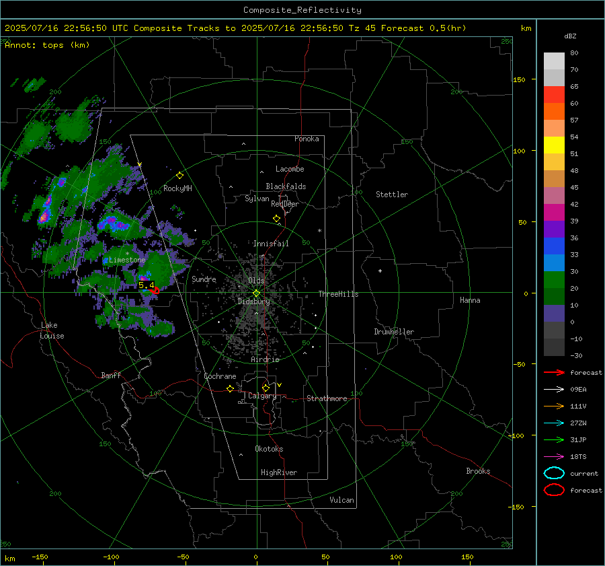Image resolution: width=605 pixels, height=566 pixels.
Task: Click the 'Annot: tops (km)' annotation text
Action: coord(47,45)
